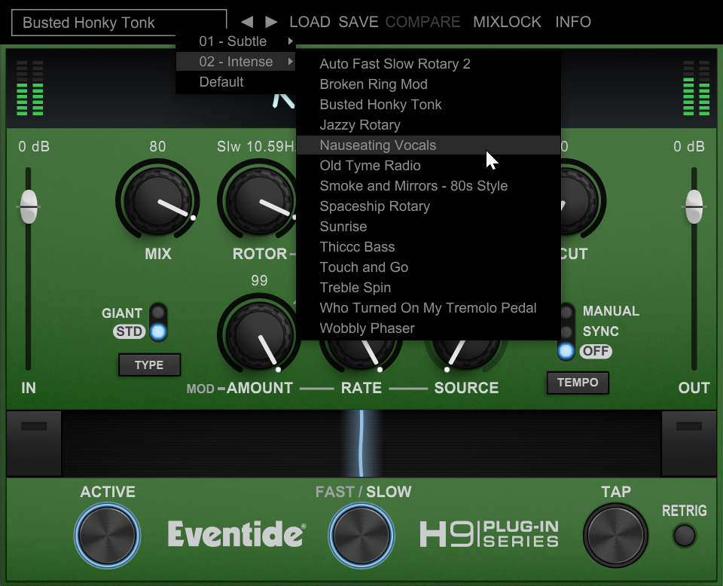
Task: Choose the Default preset entry
Action: (x=236, y=82)
